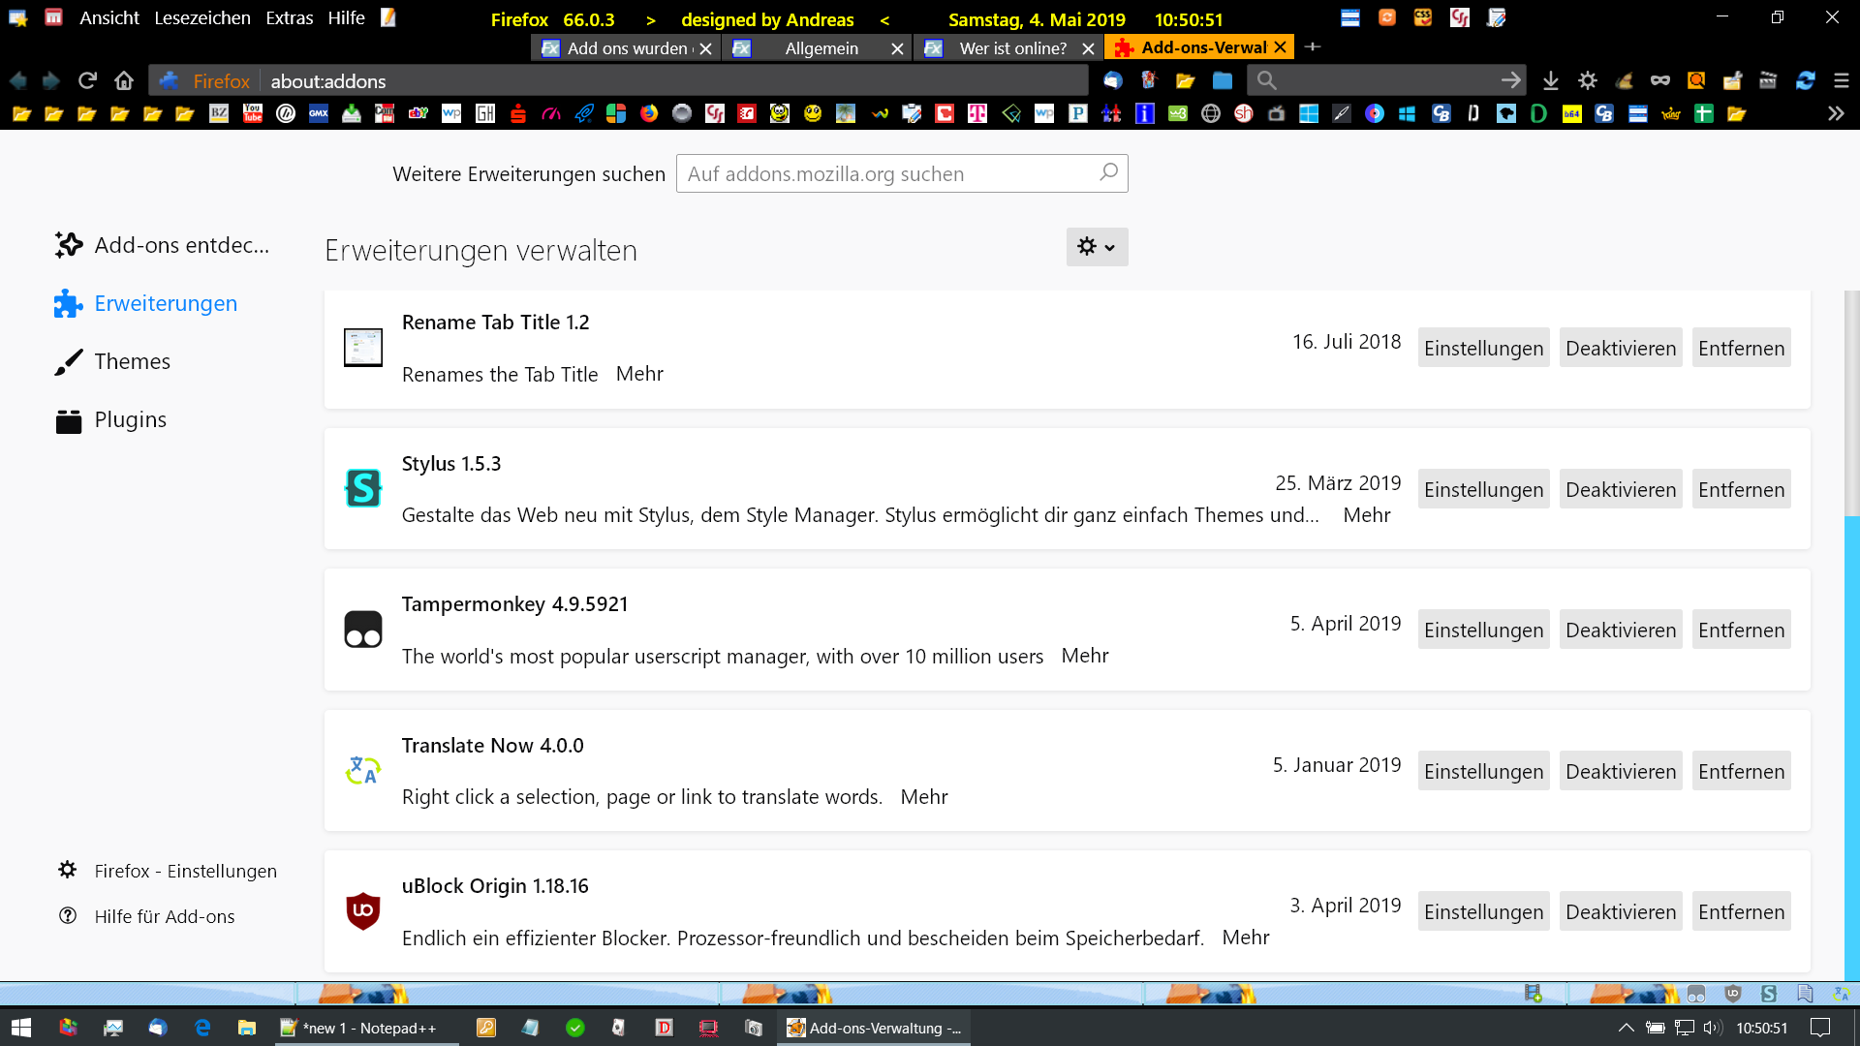Show more bookmarks with the double chevron
The image size is (1860, 1046).
coord(1836,113)
